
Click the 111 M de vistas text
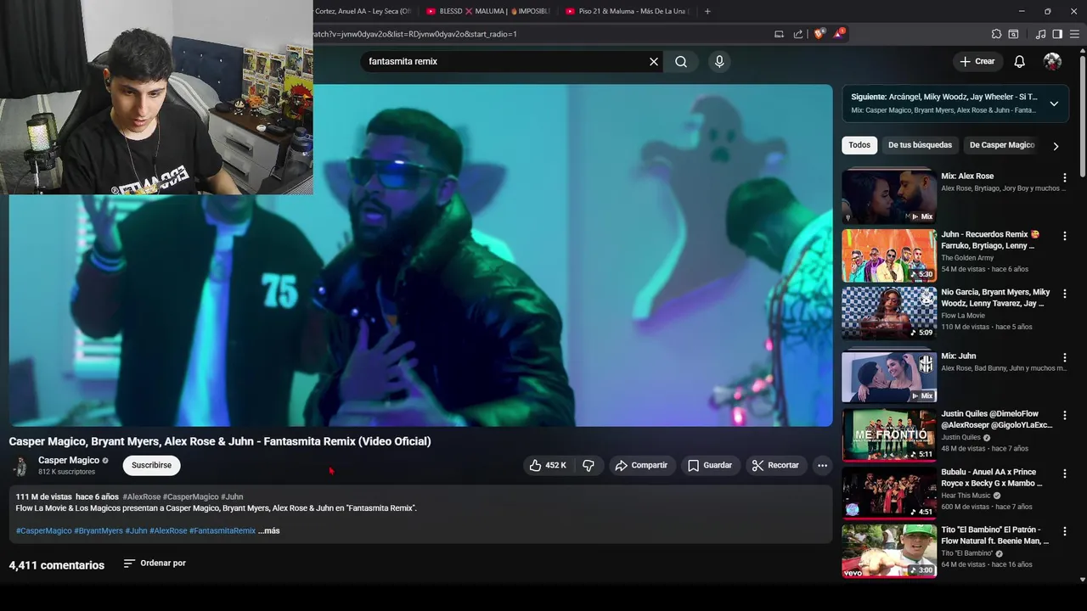pos(43,497)
